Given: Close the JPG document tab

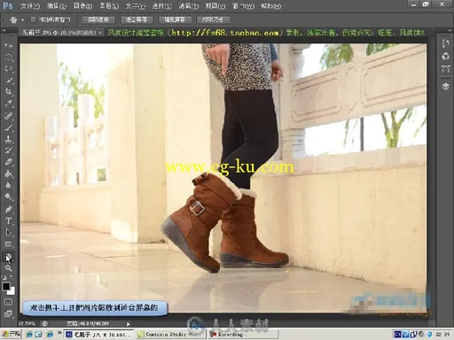Looking at the screenshot, I should point(100,33).
